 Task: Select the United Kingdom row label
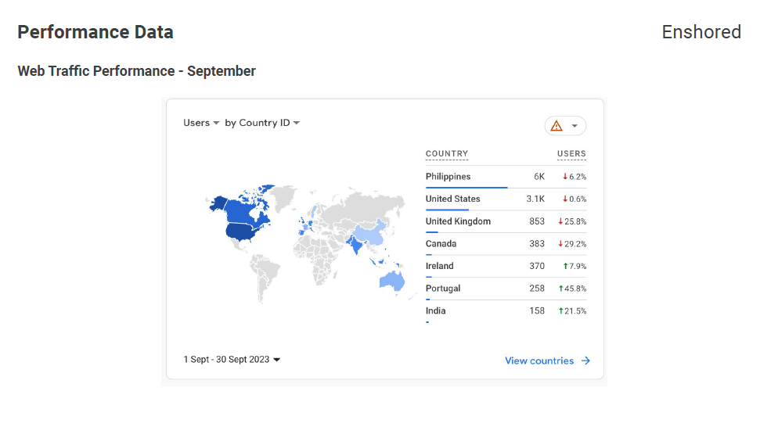click(x=458, y=221)
